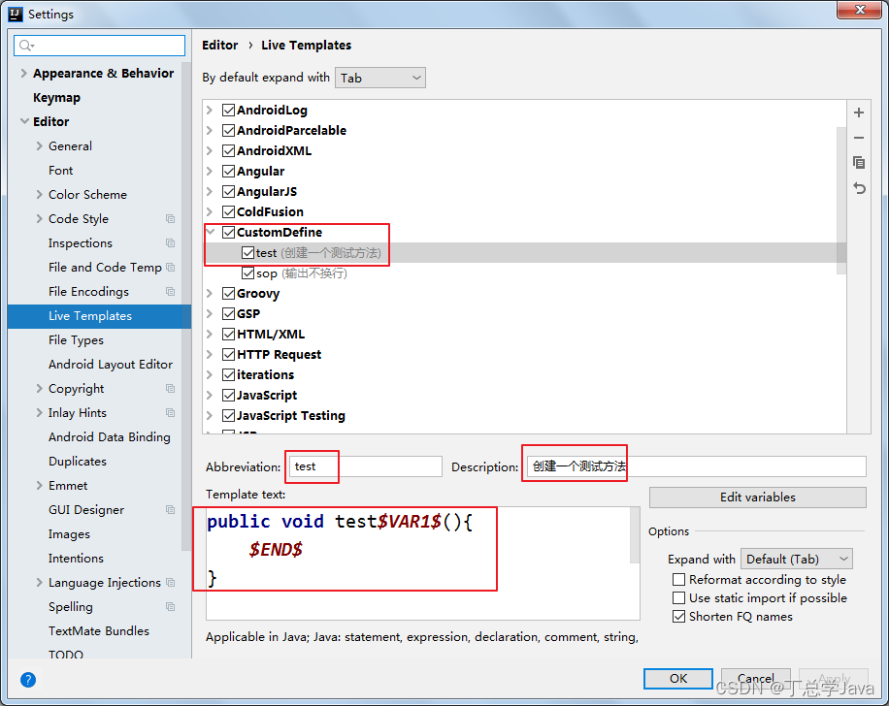Open the File Types settings page
Image resolution: width=889 pixels, height=706 pixels.
tap(76, 340)
